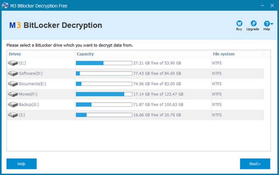Select the Movies(F:) drive label
Screen dimensions: 279x175
tap(28, 94)
